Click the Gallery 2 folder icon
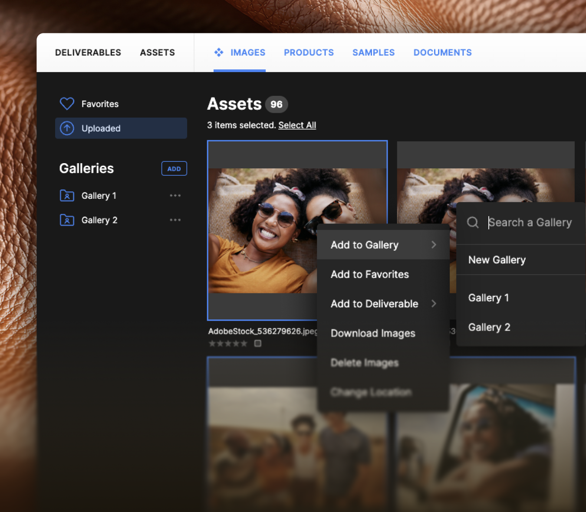The height and width of the screenshot is (512, 586). (x=67, y=220)
